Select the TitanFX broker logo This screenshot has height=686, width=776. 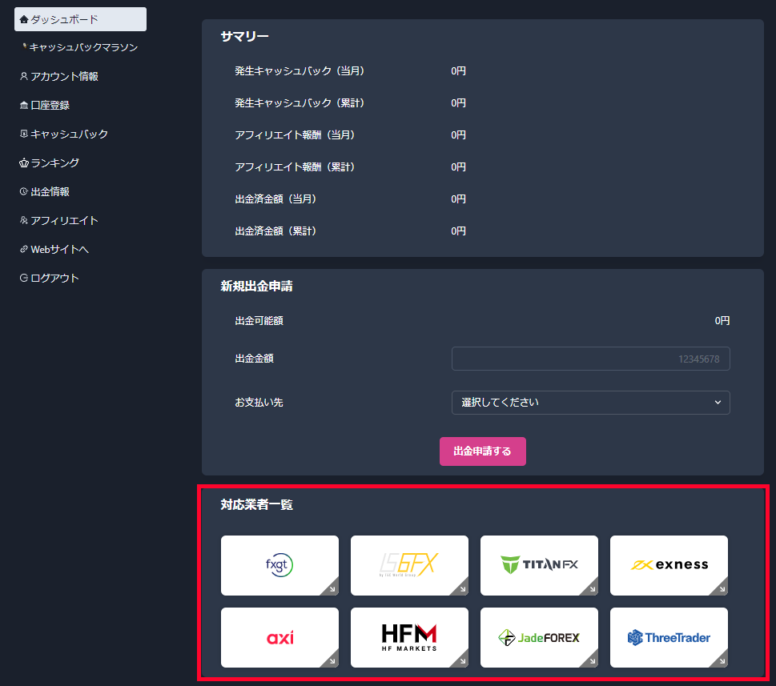[539, 565]
